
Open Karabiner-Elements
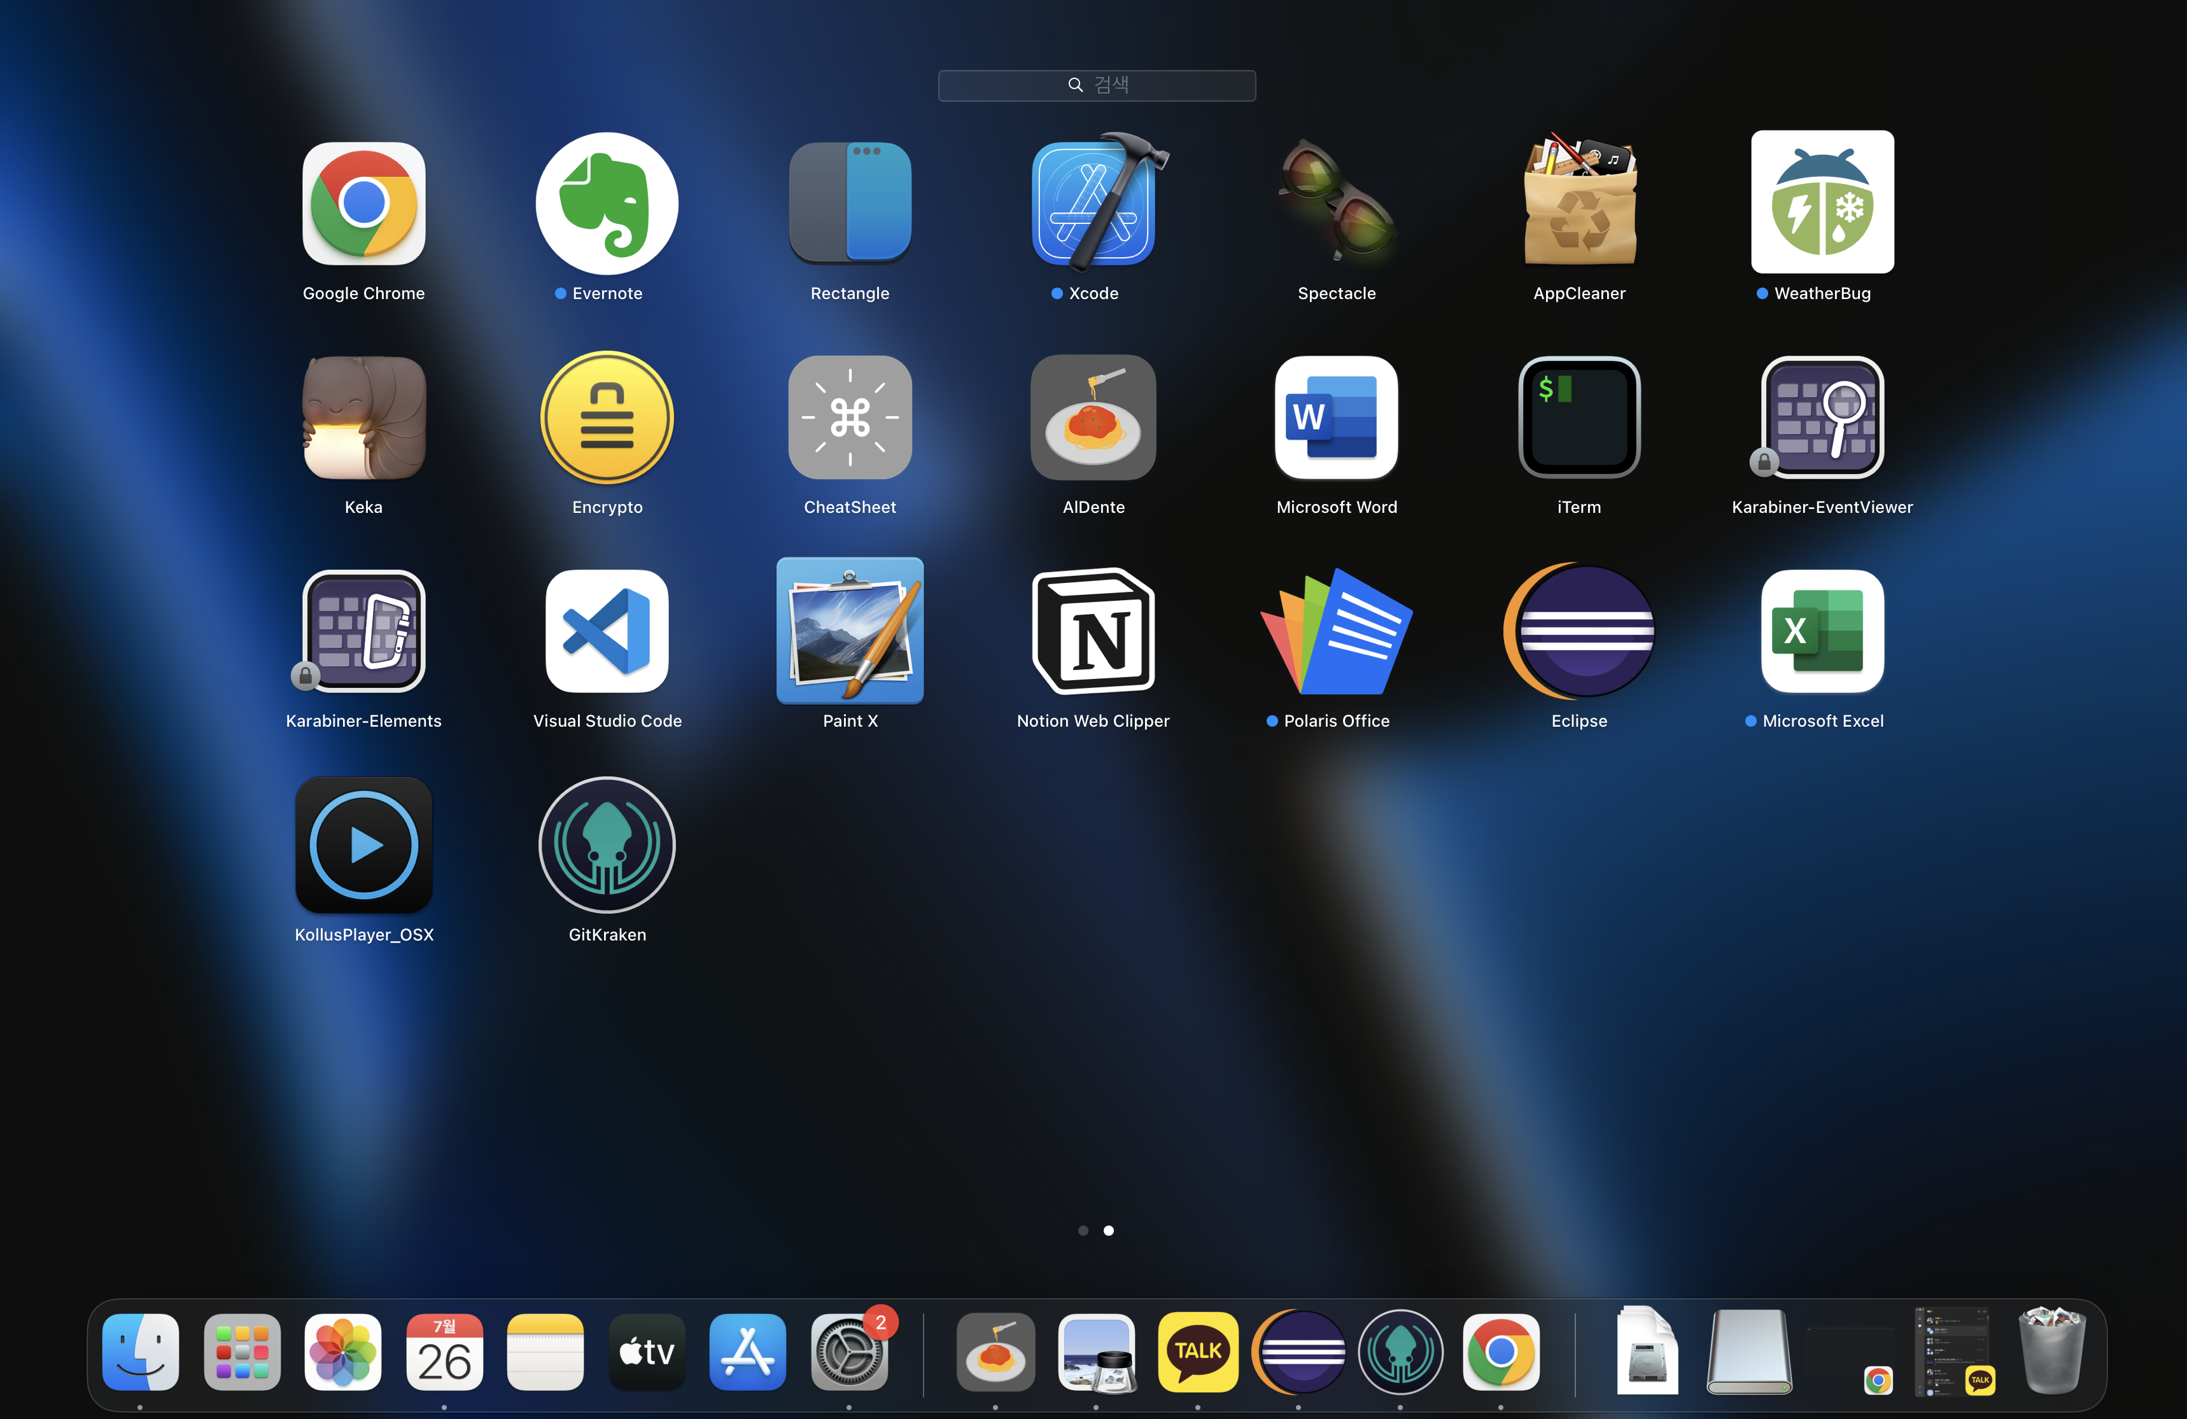tap(364, 632)
